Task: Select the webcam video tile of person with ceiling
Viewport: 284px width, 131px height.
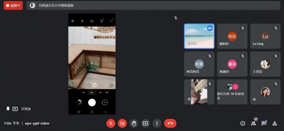Action: (x=199, y=92)
